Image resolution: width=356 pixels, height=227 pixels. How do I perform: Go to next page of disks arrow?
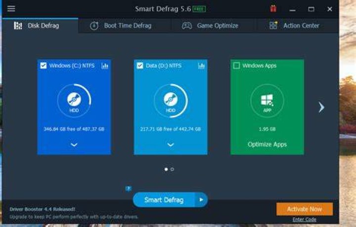(321, 107)
